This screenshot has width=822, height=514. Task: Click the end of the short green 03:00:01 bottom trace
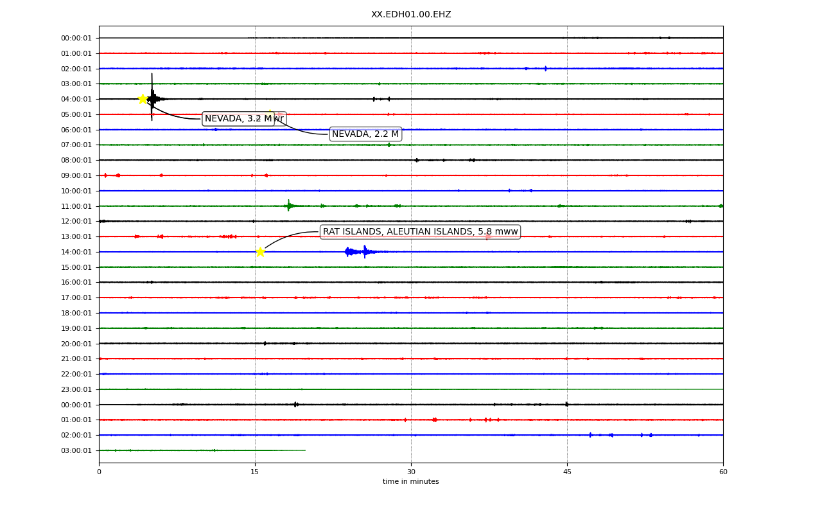(305, 450)
